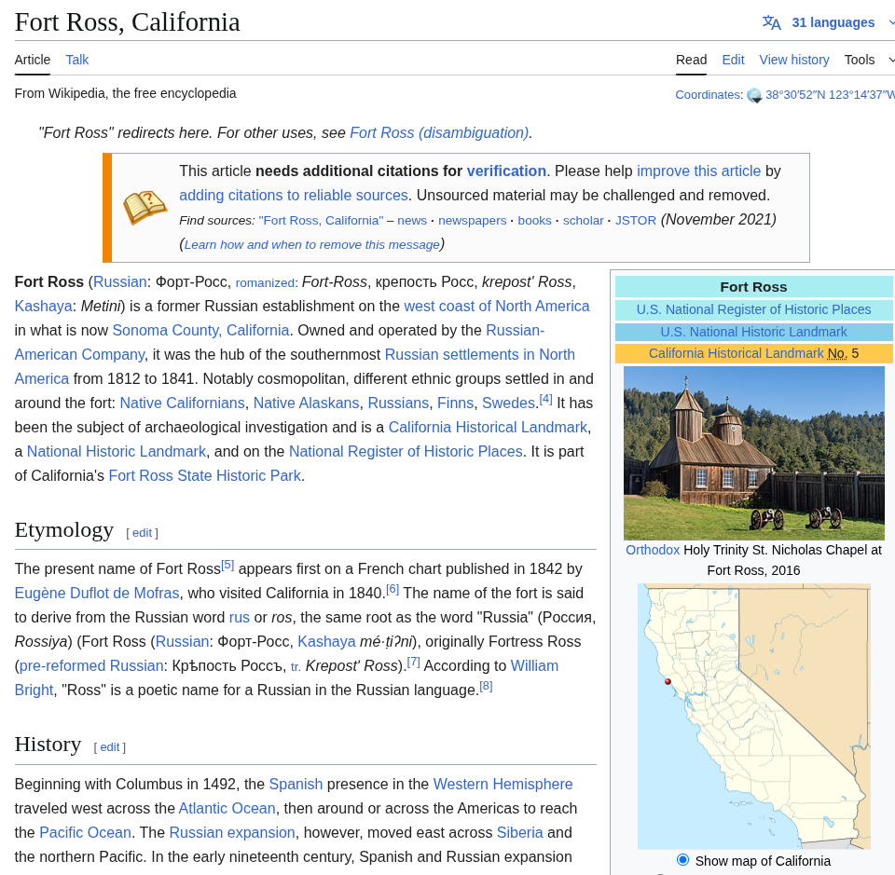Follow the verification link
895x875 pixels.
(x=506, y=171)
